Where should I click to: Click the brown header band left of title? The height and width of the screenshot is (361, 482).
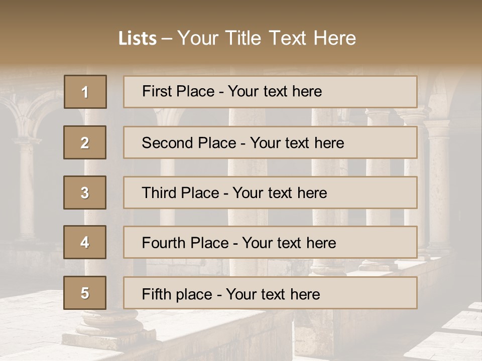[x=58, y=34]
